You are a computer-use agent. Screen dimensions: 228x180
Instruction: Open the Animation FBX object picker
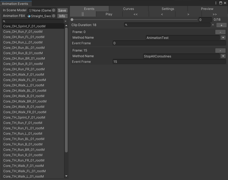point(54,16)
